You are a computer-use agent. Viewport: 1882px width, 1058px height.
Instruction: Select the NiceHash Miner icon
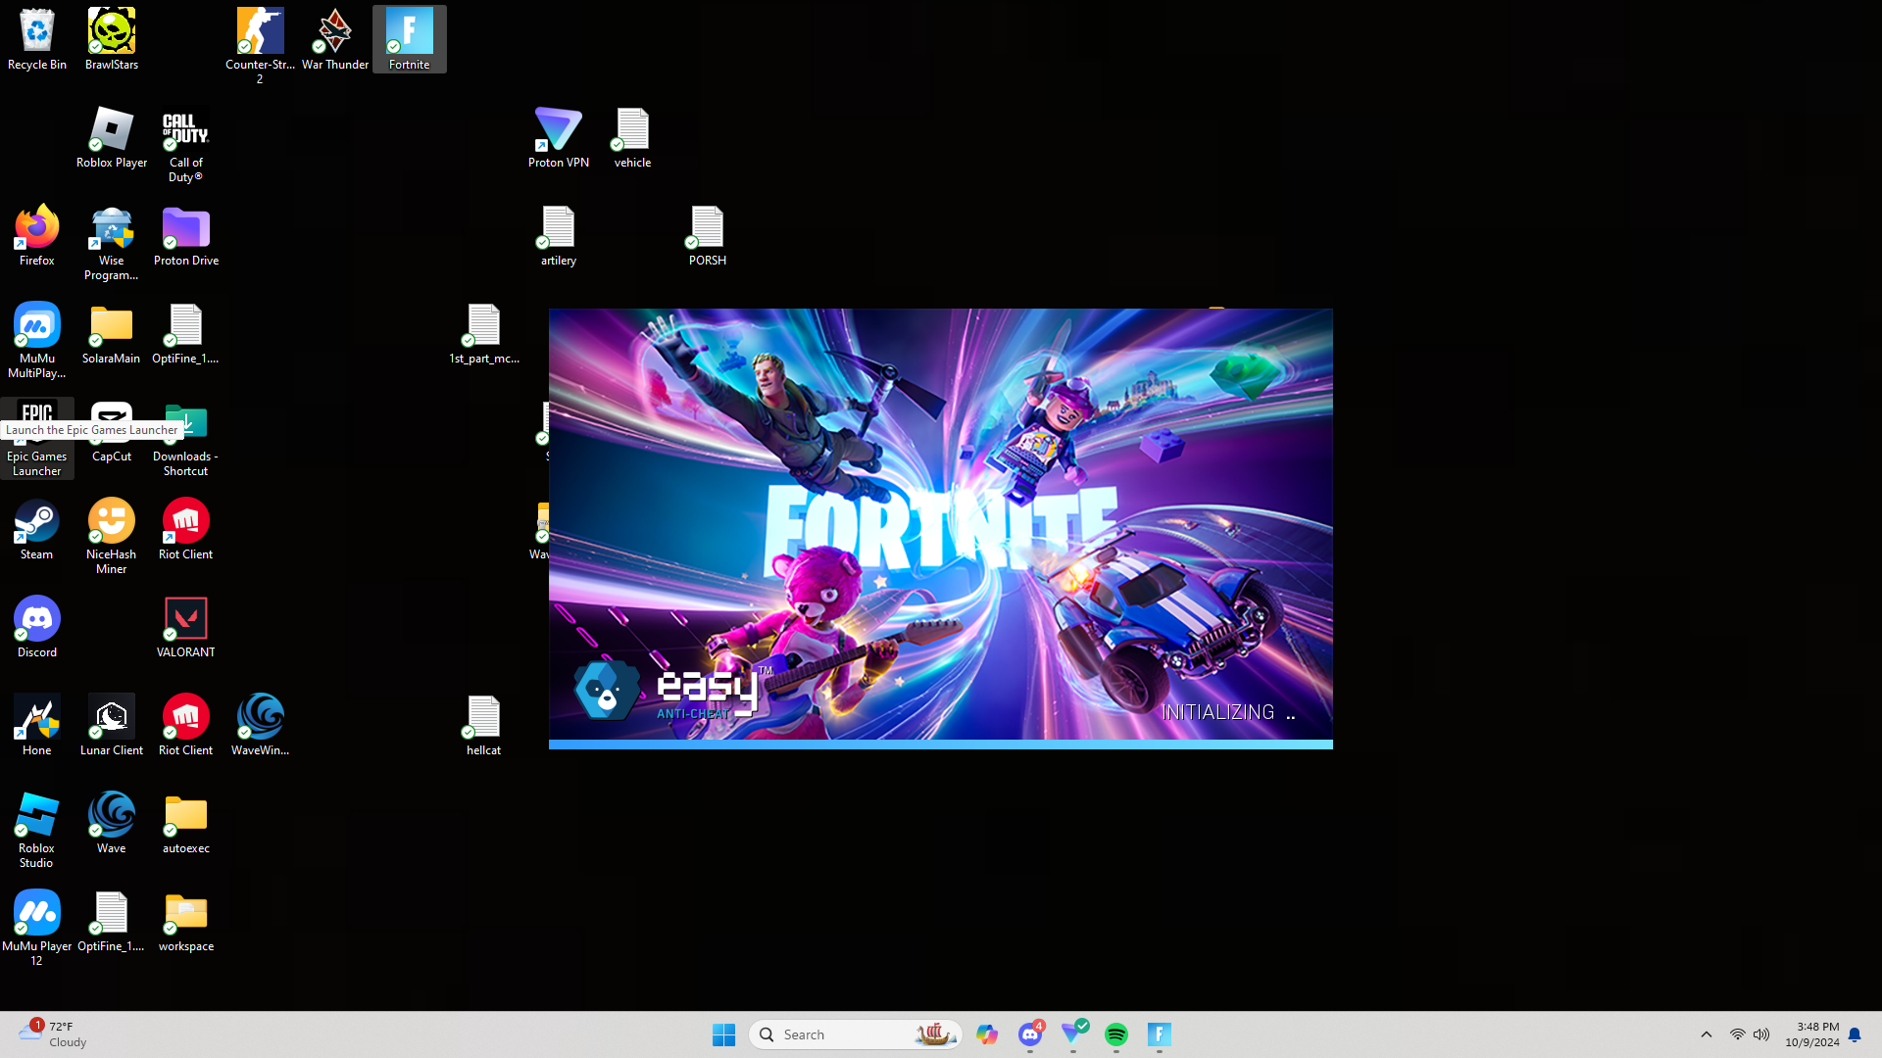112,522
